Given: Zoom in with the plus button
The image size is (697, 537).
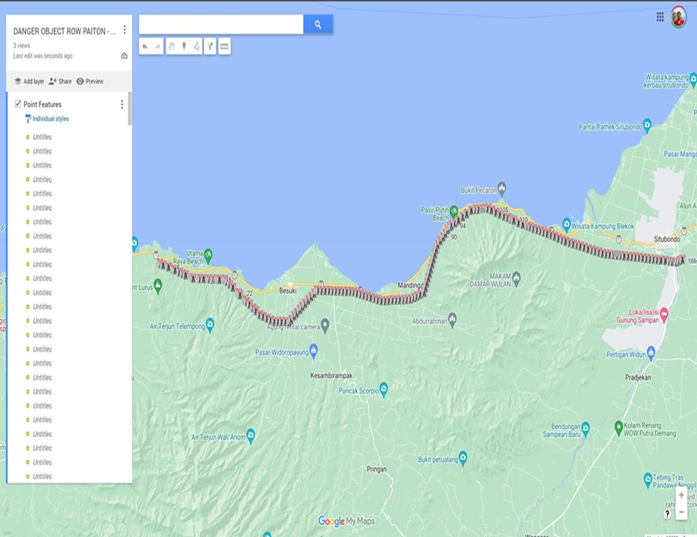Looking at the screenshot, I should [x=681, y=496].
